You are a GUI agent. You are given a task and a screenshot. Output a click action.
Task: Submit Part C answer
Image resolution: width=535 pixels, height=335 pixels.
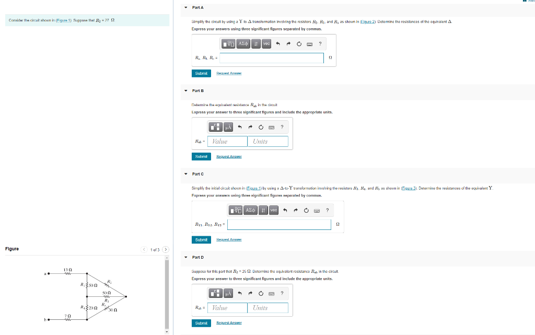pyautogui.click(x=201, y=240)
